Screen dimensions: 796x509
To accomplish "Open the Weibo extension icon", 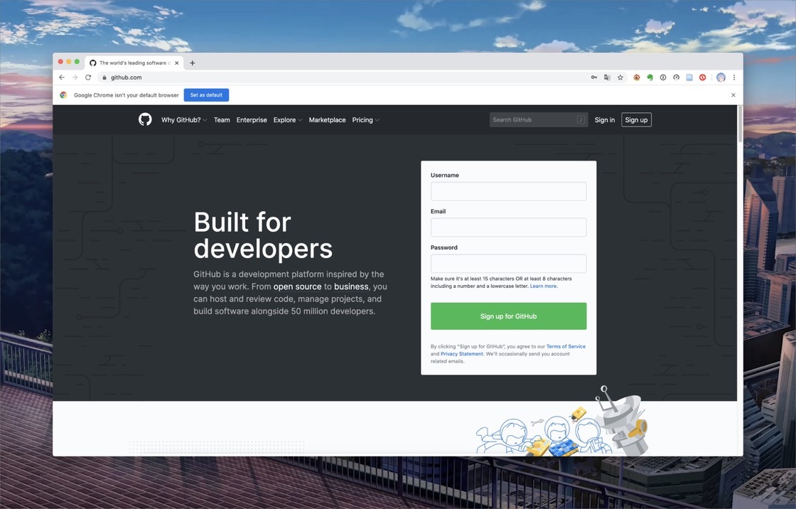I will pos(637,77).
